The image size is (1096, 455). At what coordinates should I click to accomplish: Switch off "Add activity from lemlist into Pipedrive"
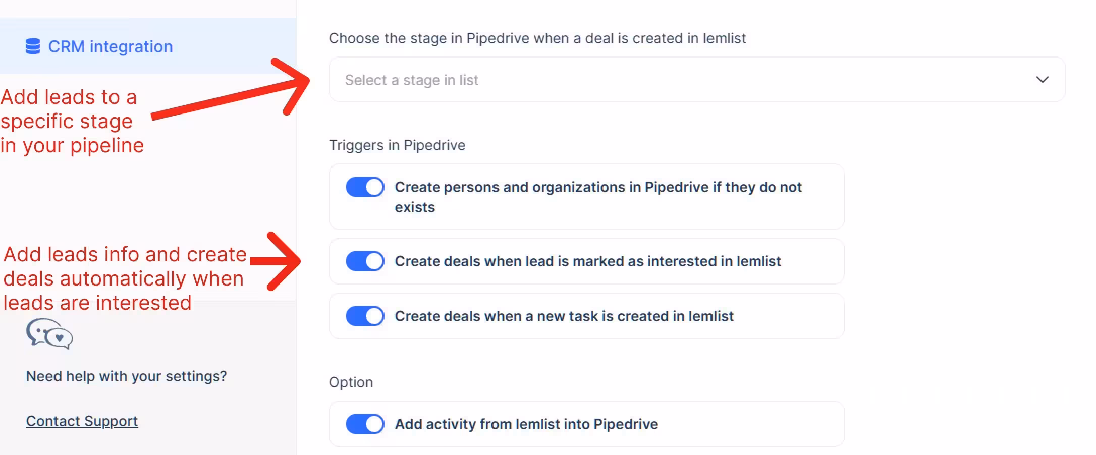pos(365,424)
